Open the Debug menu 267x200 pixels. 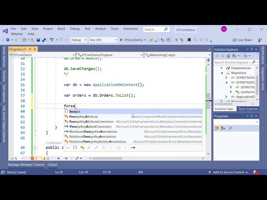click(x=75, y=29)
